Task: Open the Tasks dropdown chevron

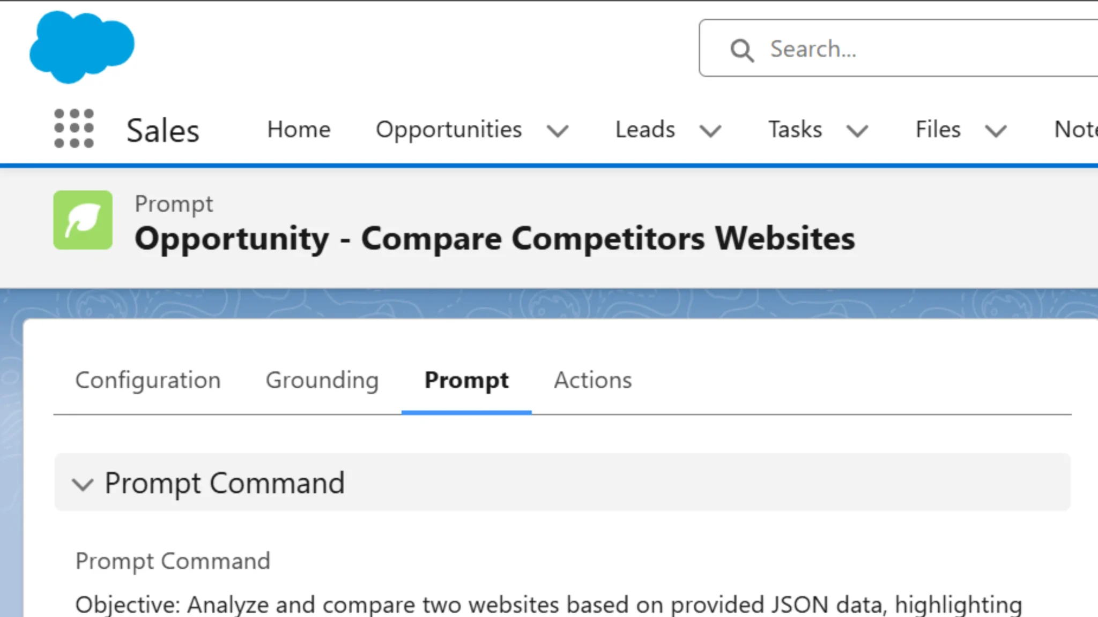Action: (x=857, y=131)
